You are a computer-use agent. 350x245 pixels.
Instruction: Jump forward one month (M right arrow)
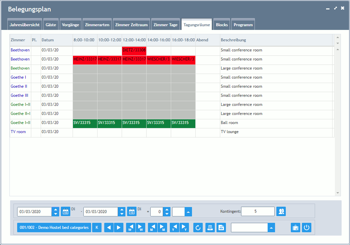click(x=162, y=228)
